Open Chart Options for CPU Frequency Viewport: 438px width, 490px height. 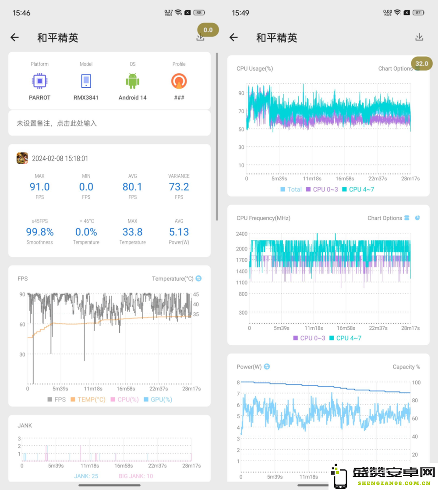(x=385, y=218)
